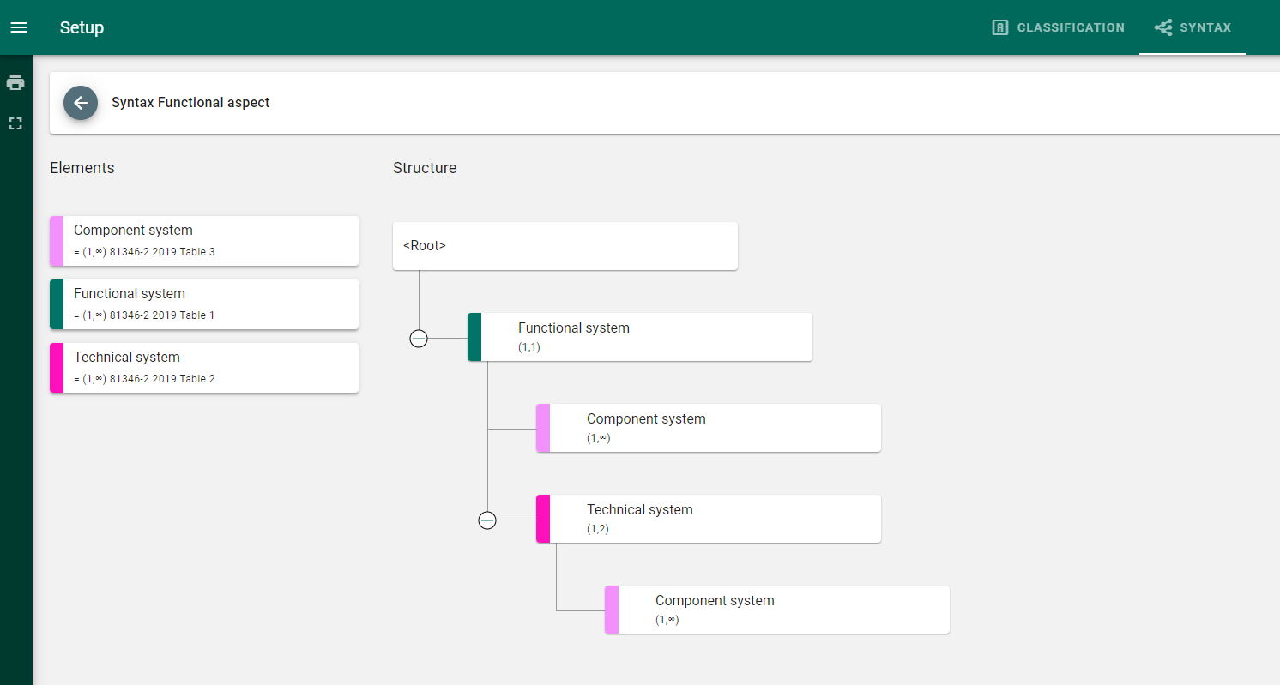
Task: Click the back arrow to leave Syntax Functional aspect
Action: coord(80,103)
